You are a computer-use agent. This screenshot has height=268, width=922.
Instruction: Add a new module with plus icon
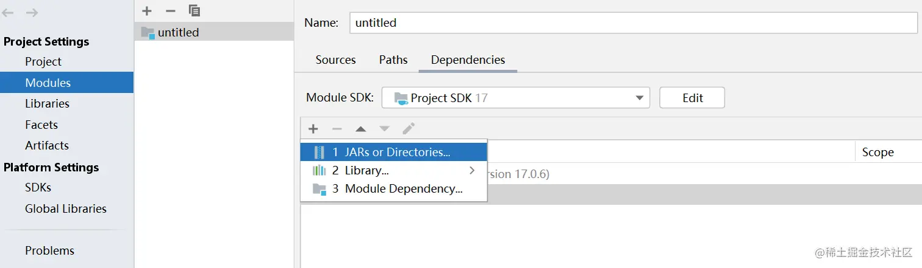(x=147, y=11)
